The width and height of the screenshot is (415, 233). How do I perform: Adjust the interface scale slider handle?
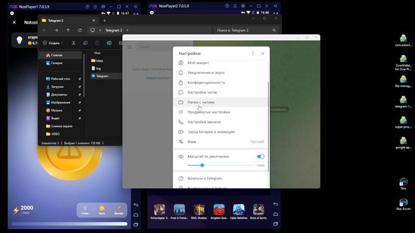[202, 166]
